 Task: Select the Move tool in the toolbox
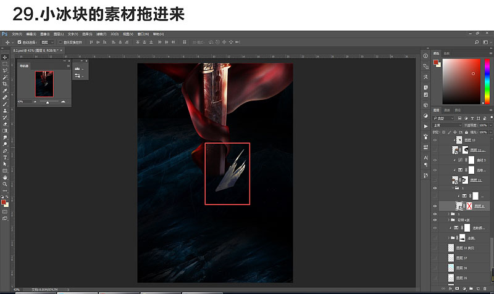5,57
